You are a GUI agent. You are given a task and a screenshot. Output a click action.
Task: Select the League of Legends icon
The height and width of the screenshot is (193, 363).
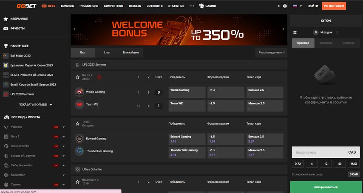(x=6, y=156)
